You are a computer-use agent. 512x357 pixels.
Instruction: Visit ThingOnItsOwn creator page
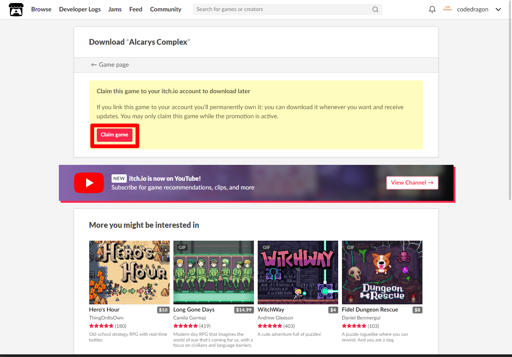point(106,318)
